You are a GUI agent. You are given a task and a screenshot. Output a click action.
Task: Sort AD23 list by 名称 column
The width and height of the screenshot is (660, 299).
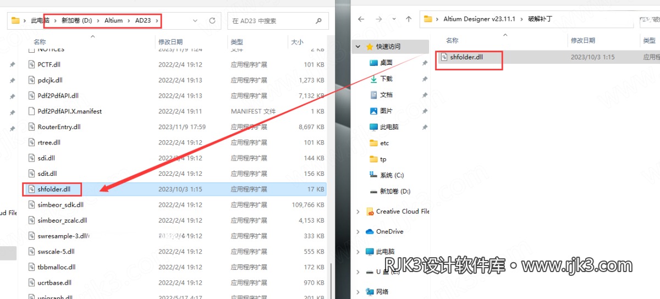click(40, 42)
